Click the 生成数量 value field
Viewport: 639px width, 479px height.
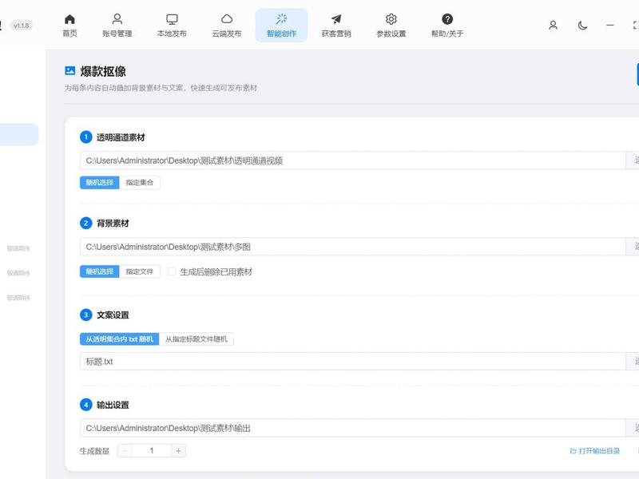pos(152,451)
